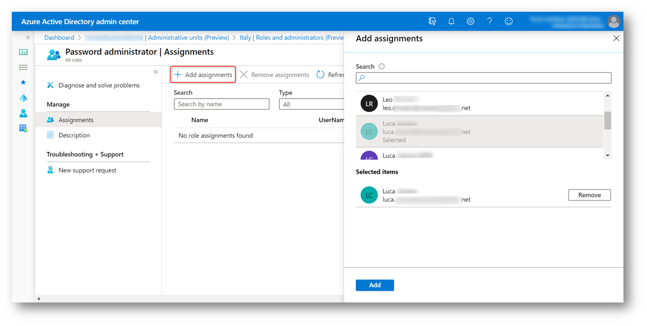This screenshot has height=326, width=647.
Task: Click the Search info icon
Action: point(382,66)
